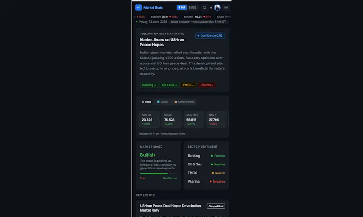Open the Sensex index card

(x=172, y=120)
